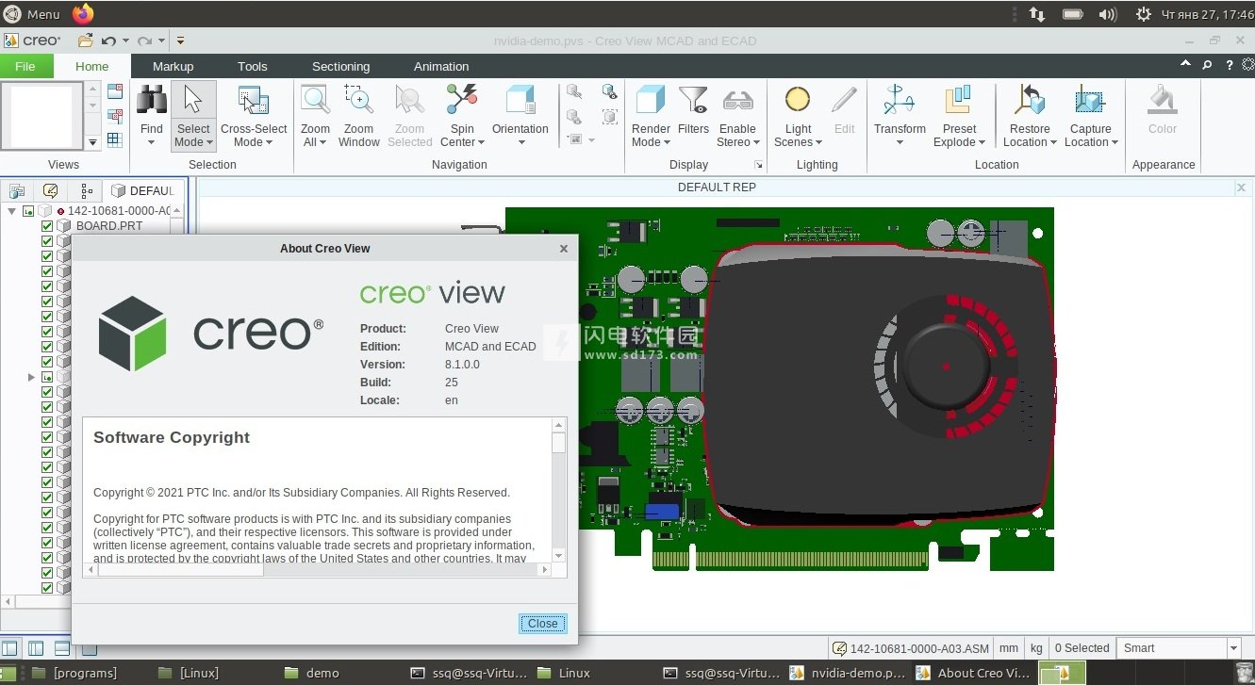Click the Zoom All icon
1255x685 pixels.
pyautogui.click(x=314, y=99)
